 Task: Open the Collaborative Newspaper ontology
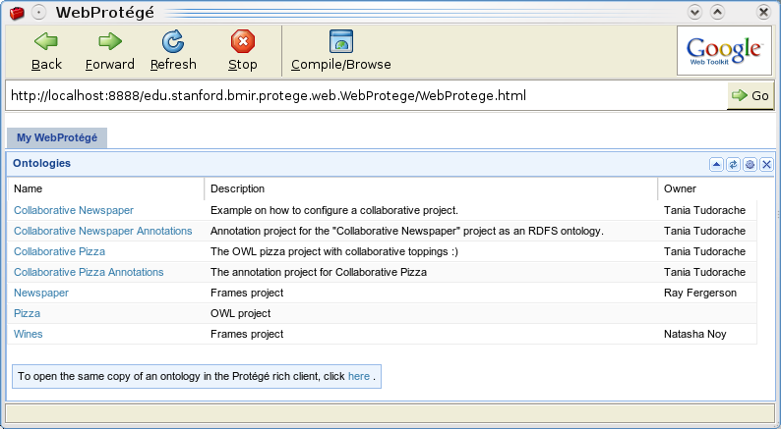[74, 210]
